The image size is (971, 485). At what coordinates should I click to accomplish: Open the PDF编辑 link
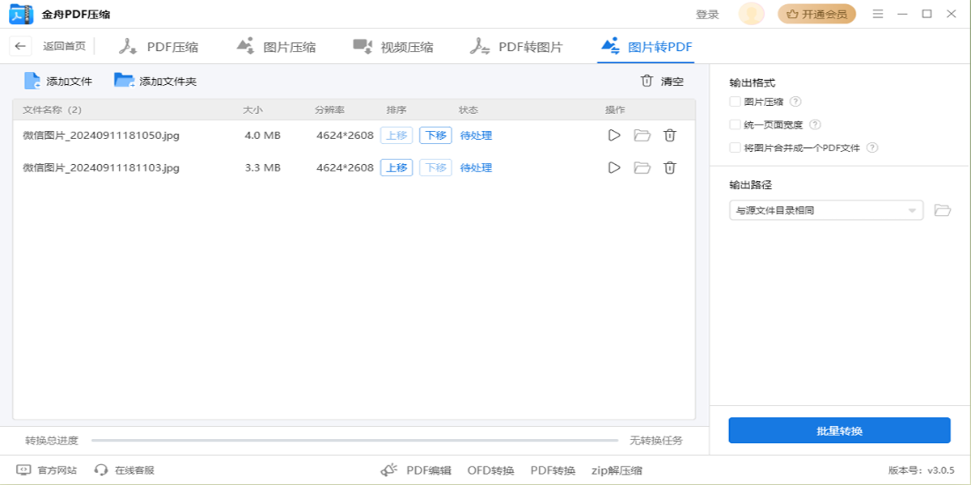point(428,470)
